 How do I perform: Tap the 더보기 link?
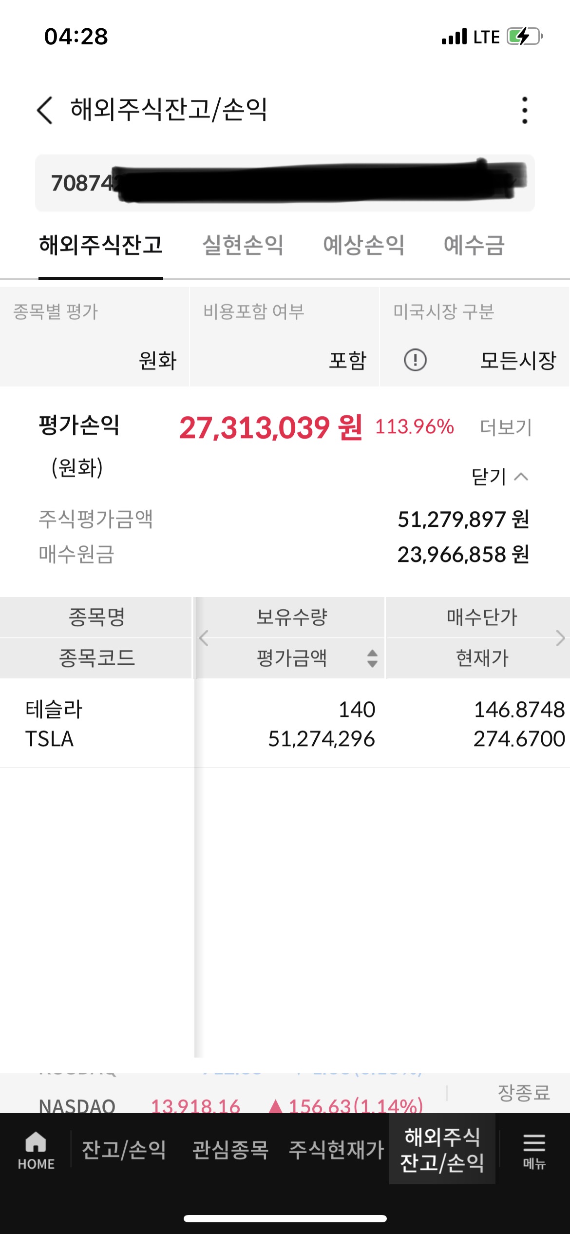[x=506, y=427]
